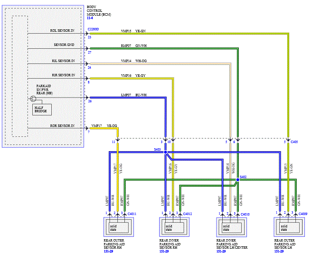This screenshot has width=312, height=261.
Task: Click solid state box of Rear Outer Sensor LH
Action: [x=290, y=227]
